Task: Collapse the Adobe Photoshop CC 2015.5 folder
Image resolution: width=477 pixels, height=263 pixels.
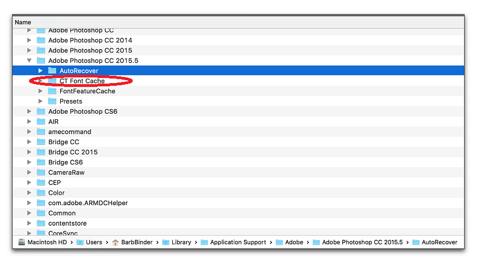Action: (x=29, y=61)
